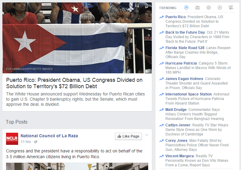The height and width of the screenshot is (170, 241).
Task: Click the Like Page button
Action: click(129, 136)
